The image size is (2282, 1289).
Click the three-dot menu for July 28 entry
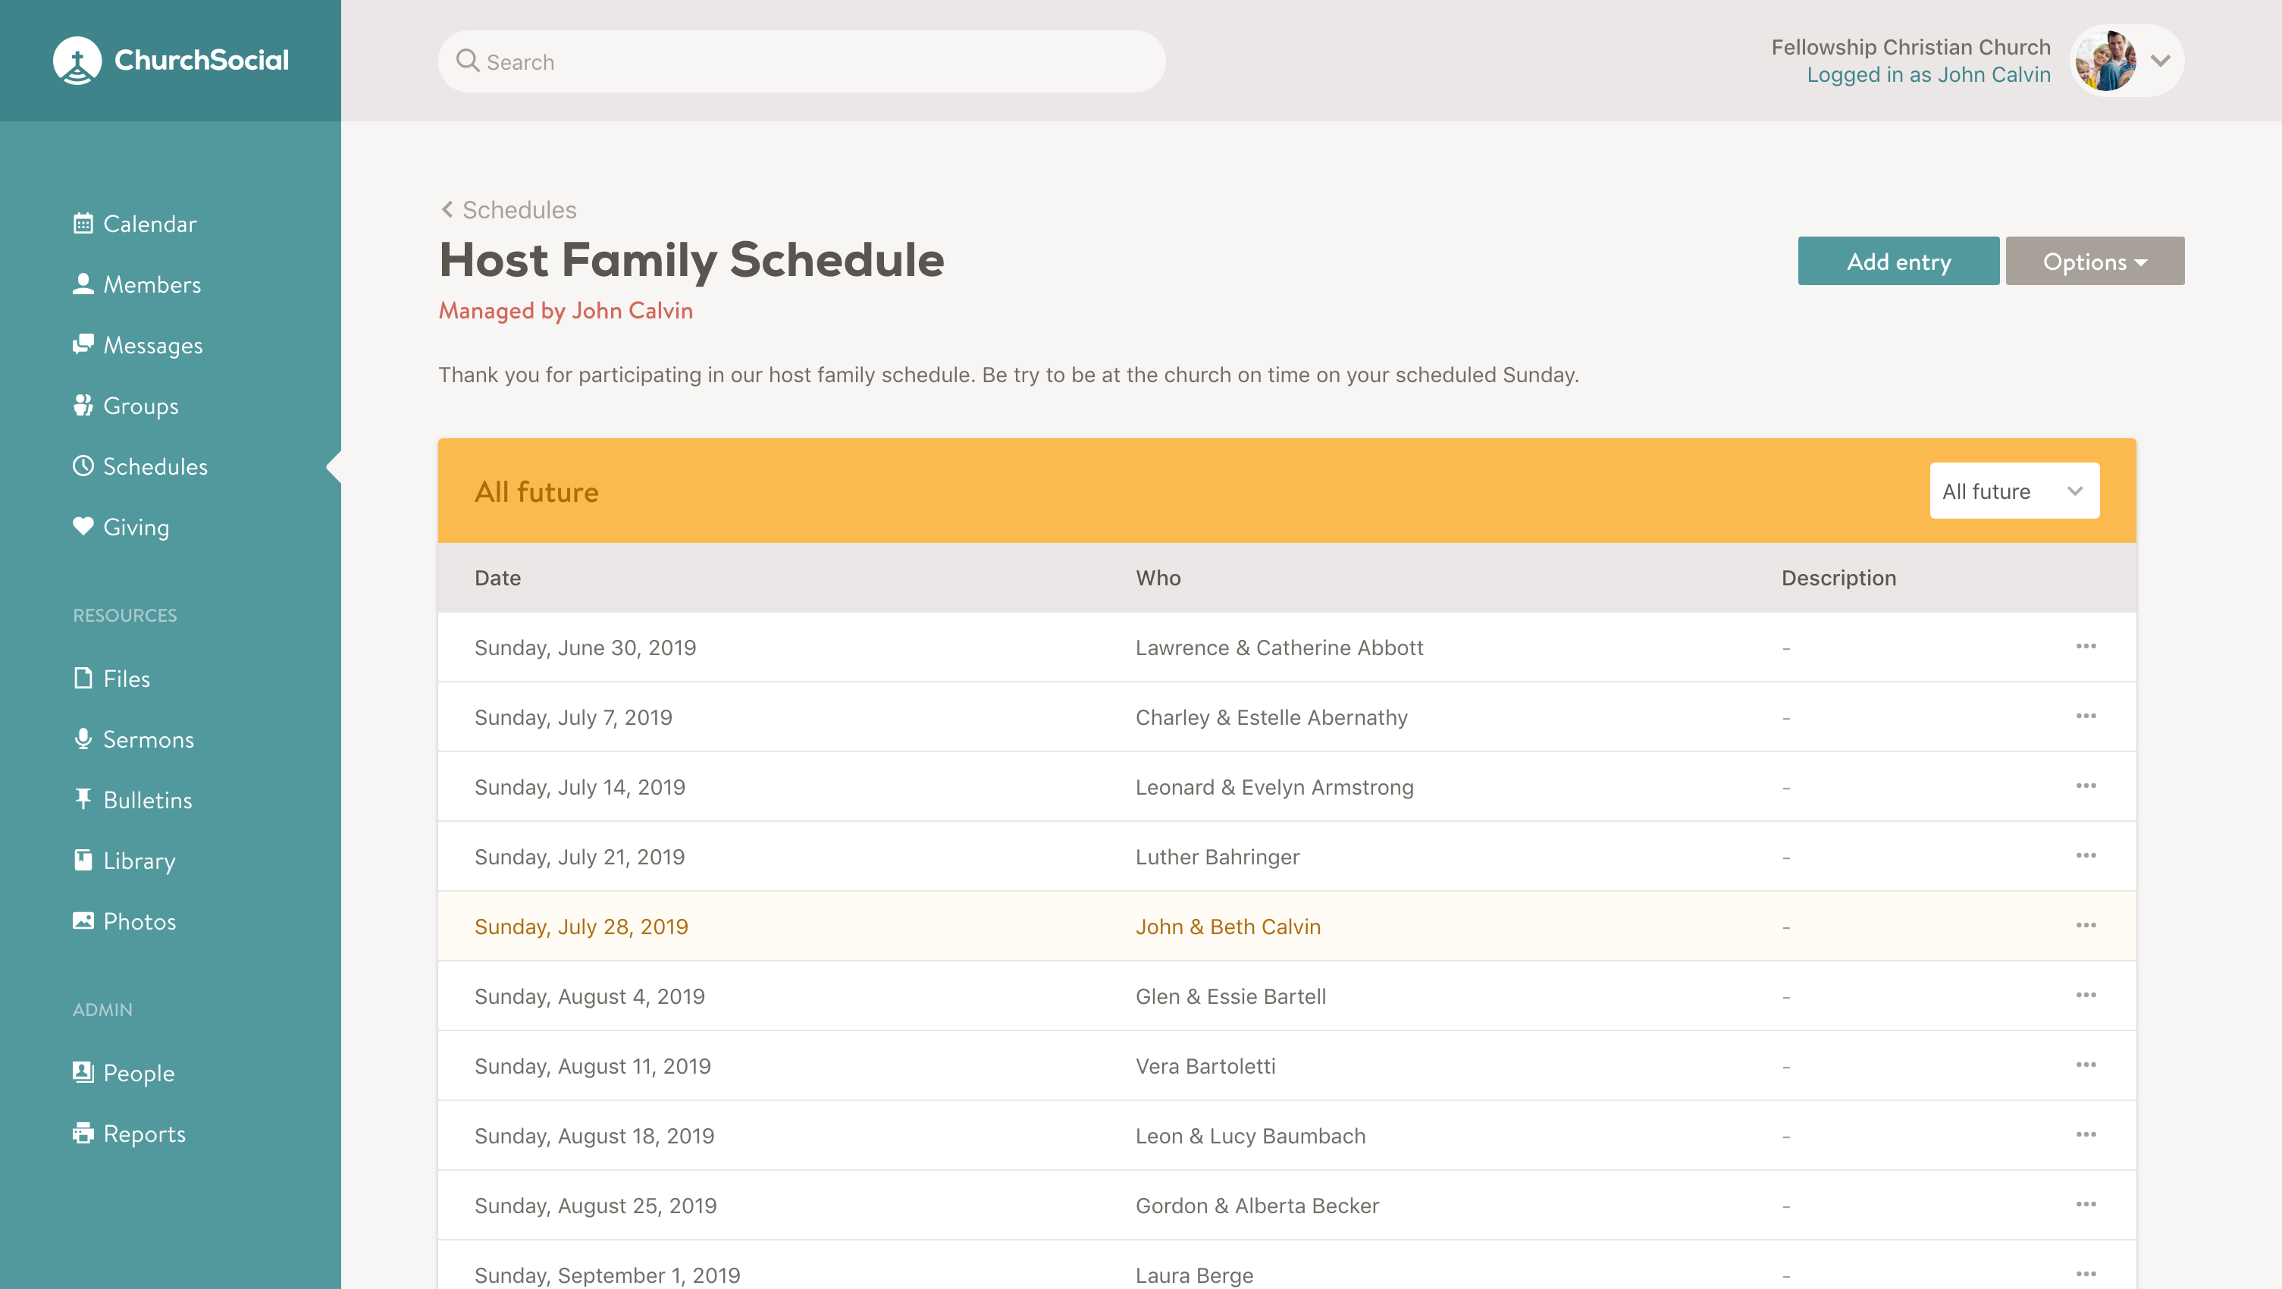2086,925
